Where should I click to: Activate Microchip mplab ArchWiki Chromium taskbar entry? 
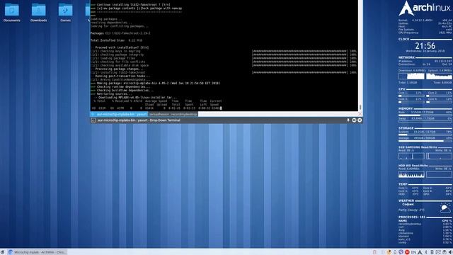[37, 252]
